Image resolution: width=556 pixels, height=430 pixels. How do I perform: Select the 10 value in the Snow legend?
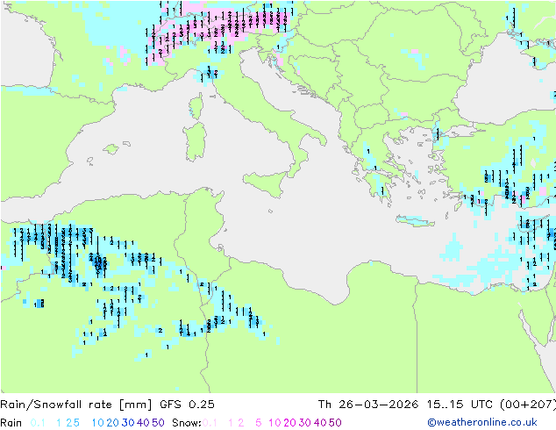pyautogui.click(x=274, y=423)
